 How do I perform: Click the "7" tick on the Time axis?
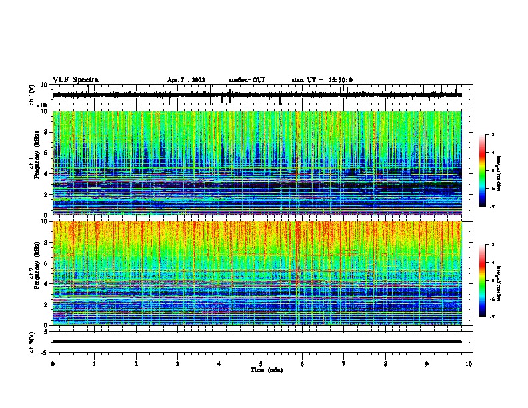(x=344, y=364)
